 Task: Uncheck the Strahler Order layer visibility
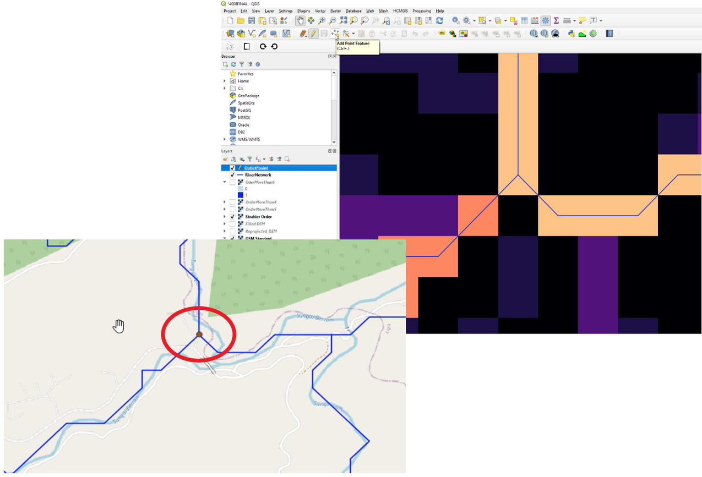(232, 216)
